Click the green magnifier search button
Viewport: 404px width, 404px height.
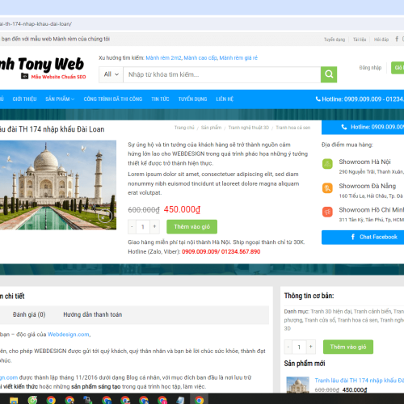329,74
